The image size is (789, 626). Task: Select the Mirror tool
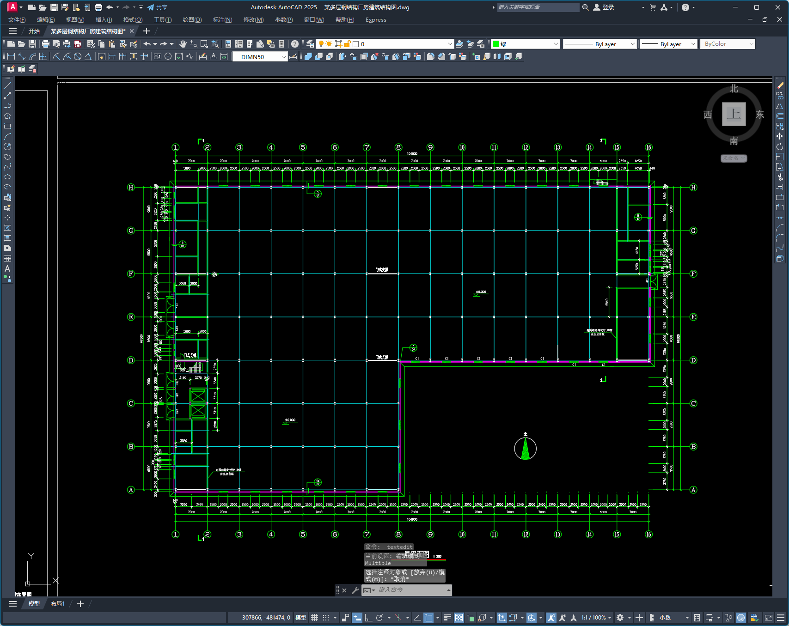[x=780, y=106]
